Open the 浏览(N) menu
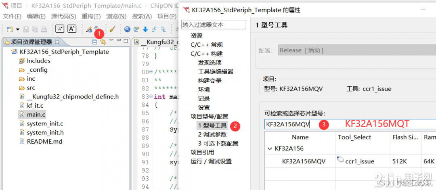 (x=116, y=17)
